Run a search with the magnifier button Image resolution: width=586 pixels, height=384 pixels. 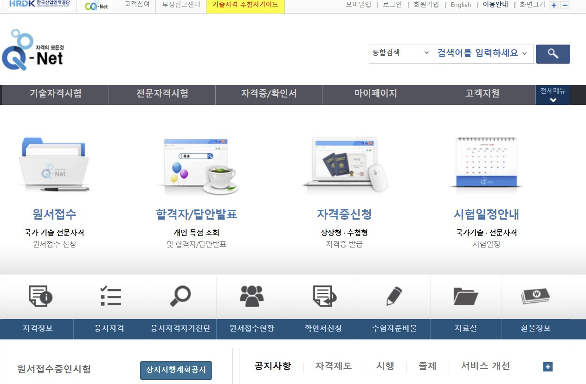click(x=553, y=54)
